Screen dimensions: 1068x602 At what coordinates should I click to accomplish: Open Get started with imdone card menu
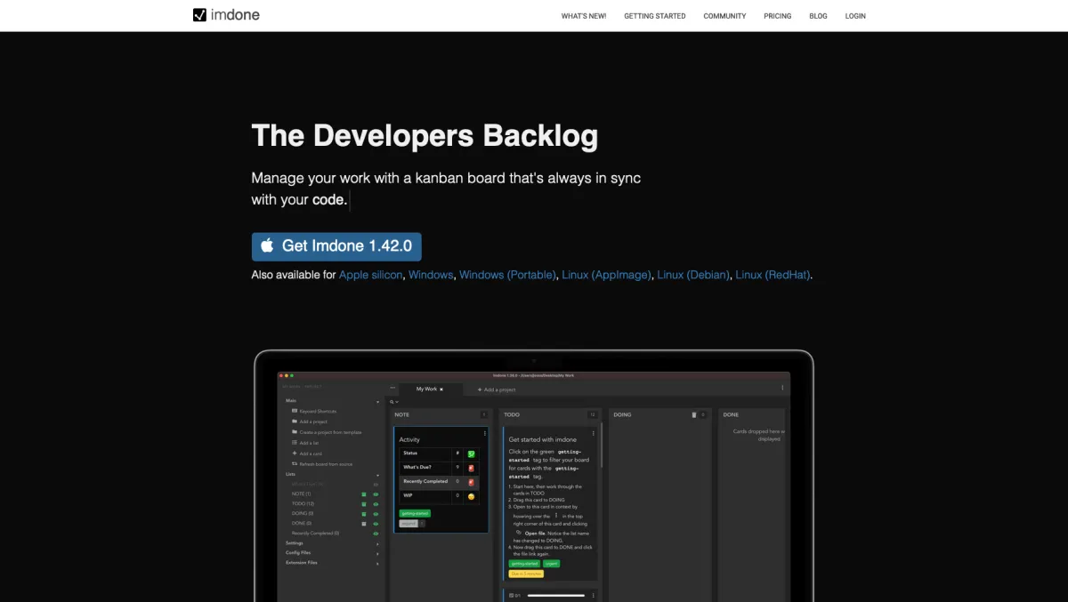coord(594,434)
